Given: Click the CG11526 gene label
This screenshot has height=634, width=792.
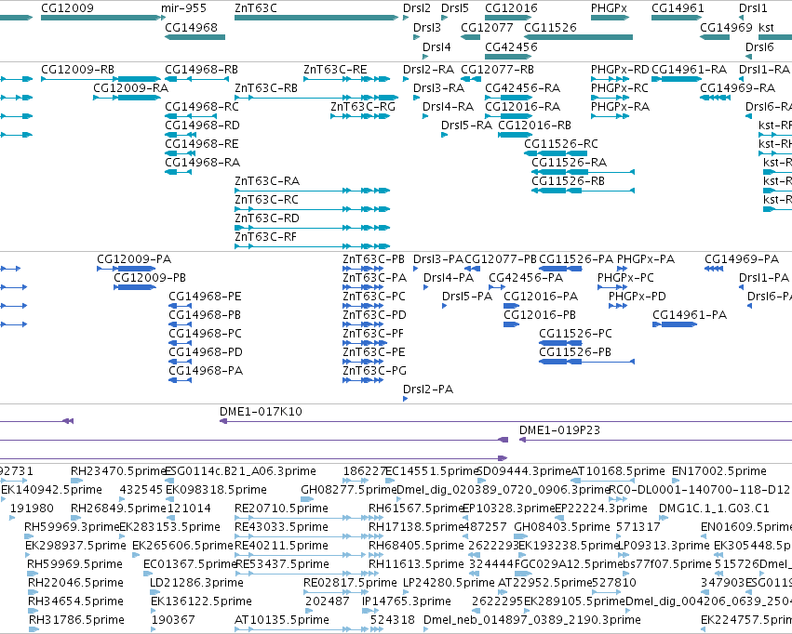Looking at the screenshot, I should coord(550,27).
